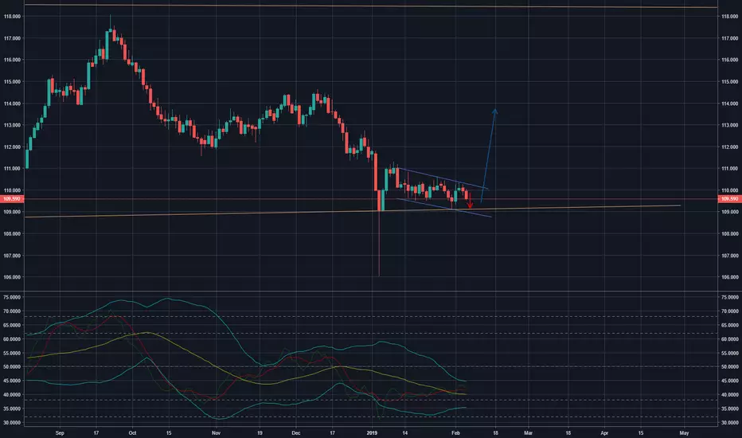Click the 19 date label on time axis
This screenshot has width=742, height=438.
pos(260,432)
